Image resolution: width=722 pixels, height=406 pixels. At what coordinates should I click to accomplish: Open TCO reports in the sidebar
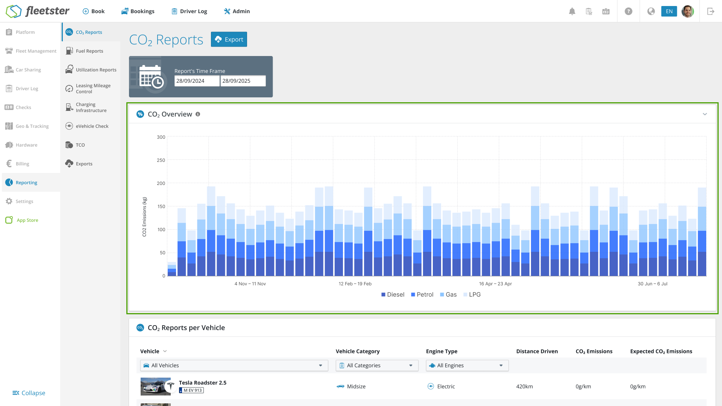pyautogui.click(x=80, y=145)
